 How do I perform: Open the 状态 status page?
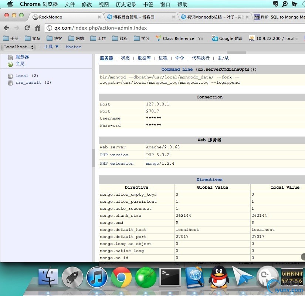pos(125,58)
